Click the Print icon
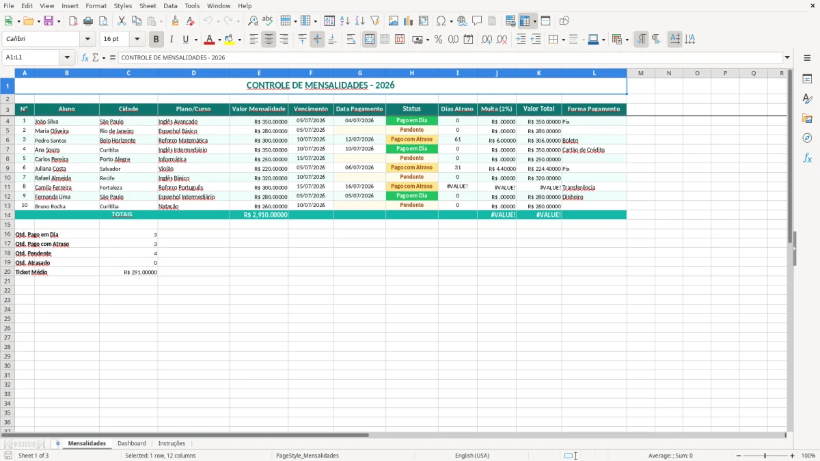The width and height of the screenshot is (820, 461). tap(88, 21)
